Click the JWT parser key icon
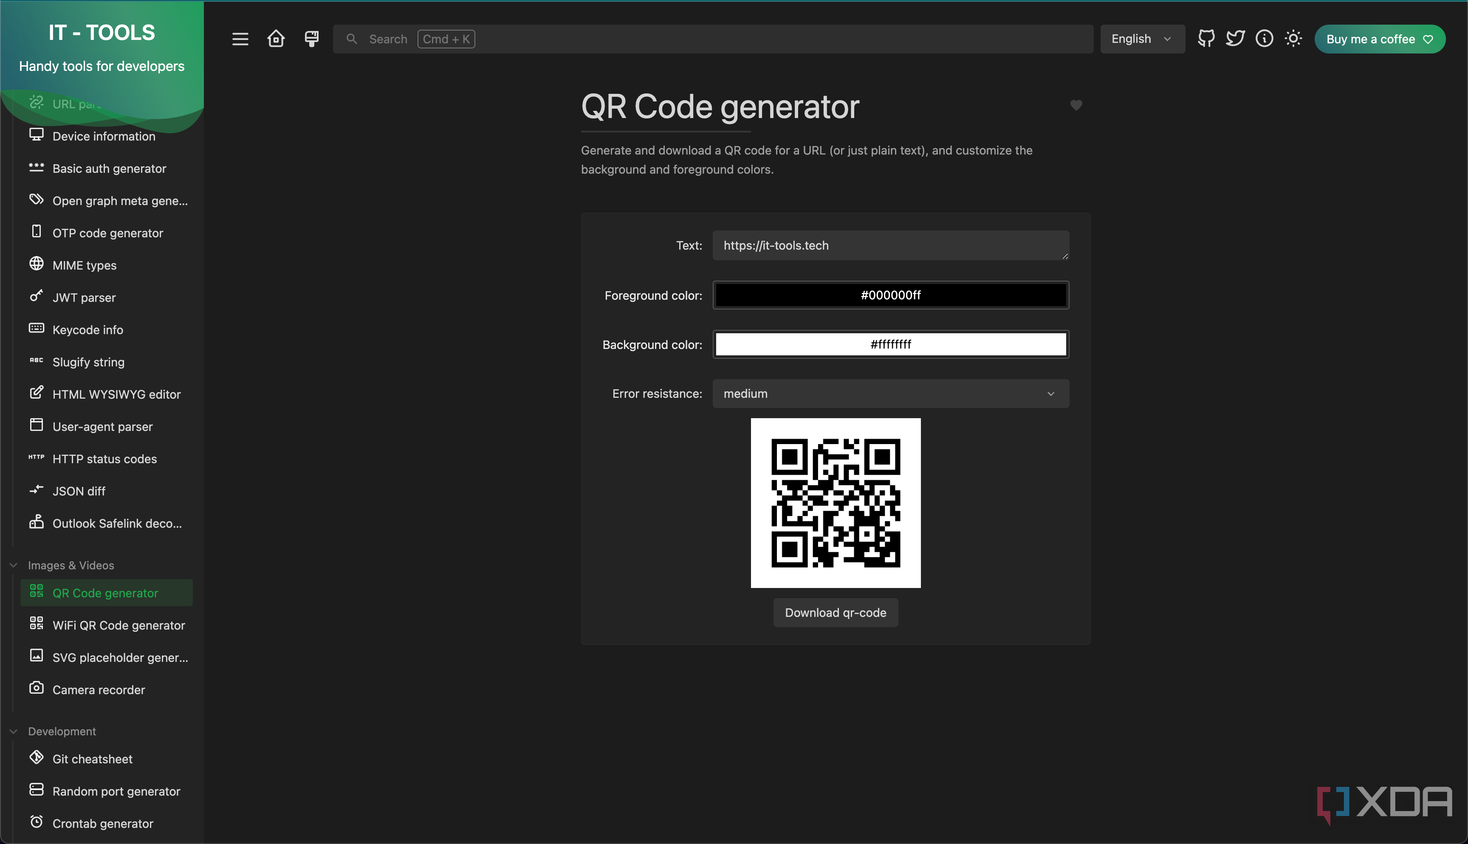The width and height of the screenshot is (1468, 844). [x=37, y=295]
